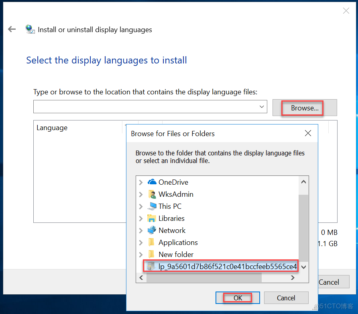Click the horizontal scrollbar thumb in folder tree
Screen dimensions: 358x314
204,277
